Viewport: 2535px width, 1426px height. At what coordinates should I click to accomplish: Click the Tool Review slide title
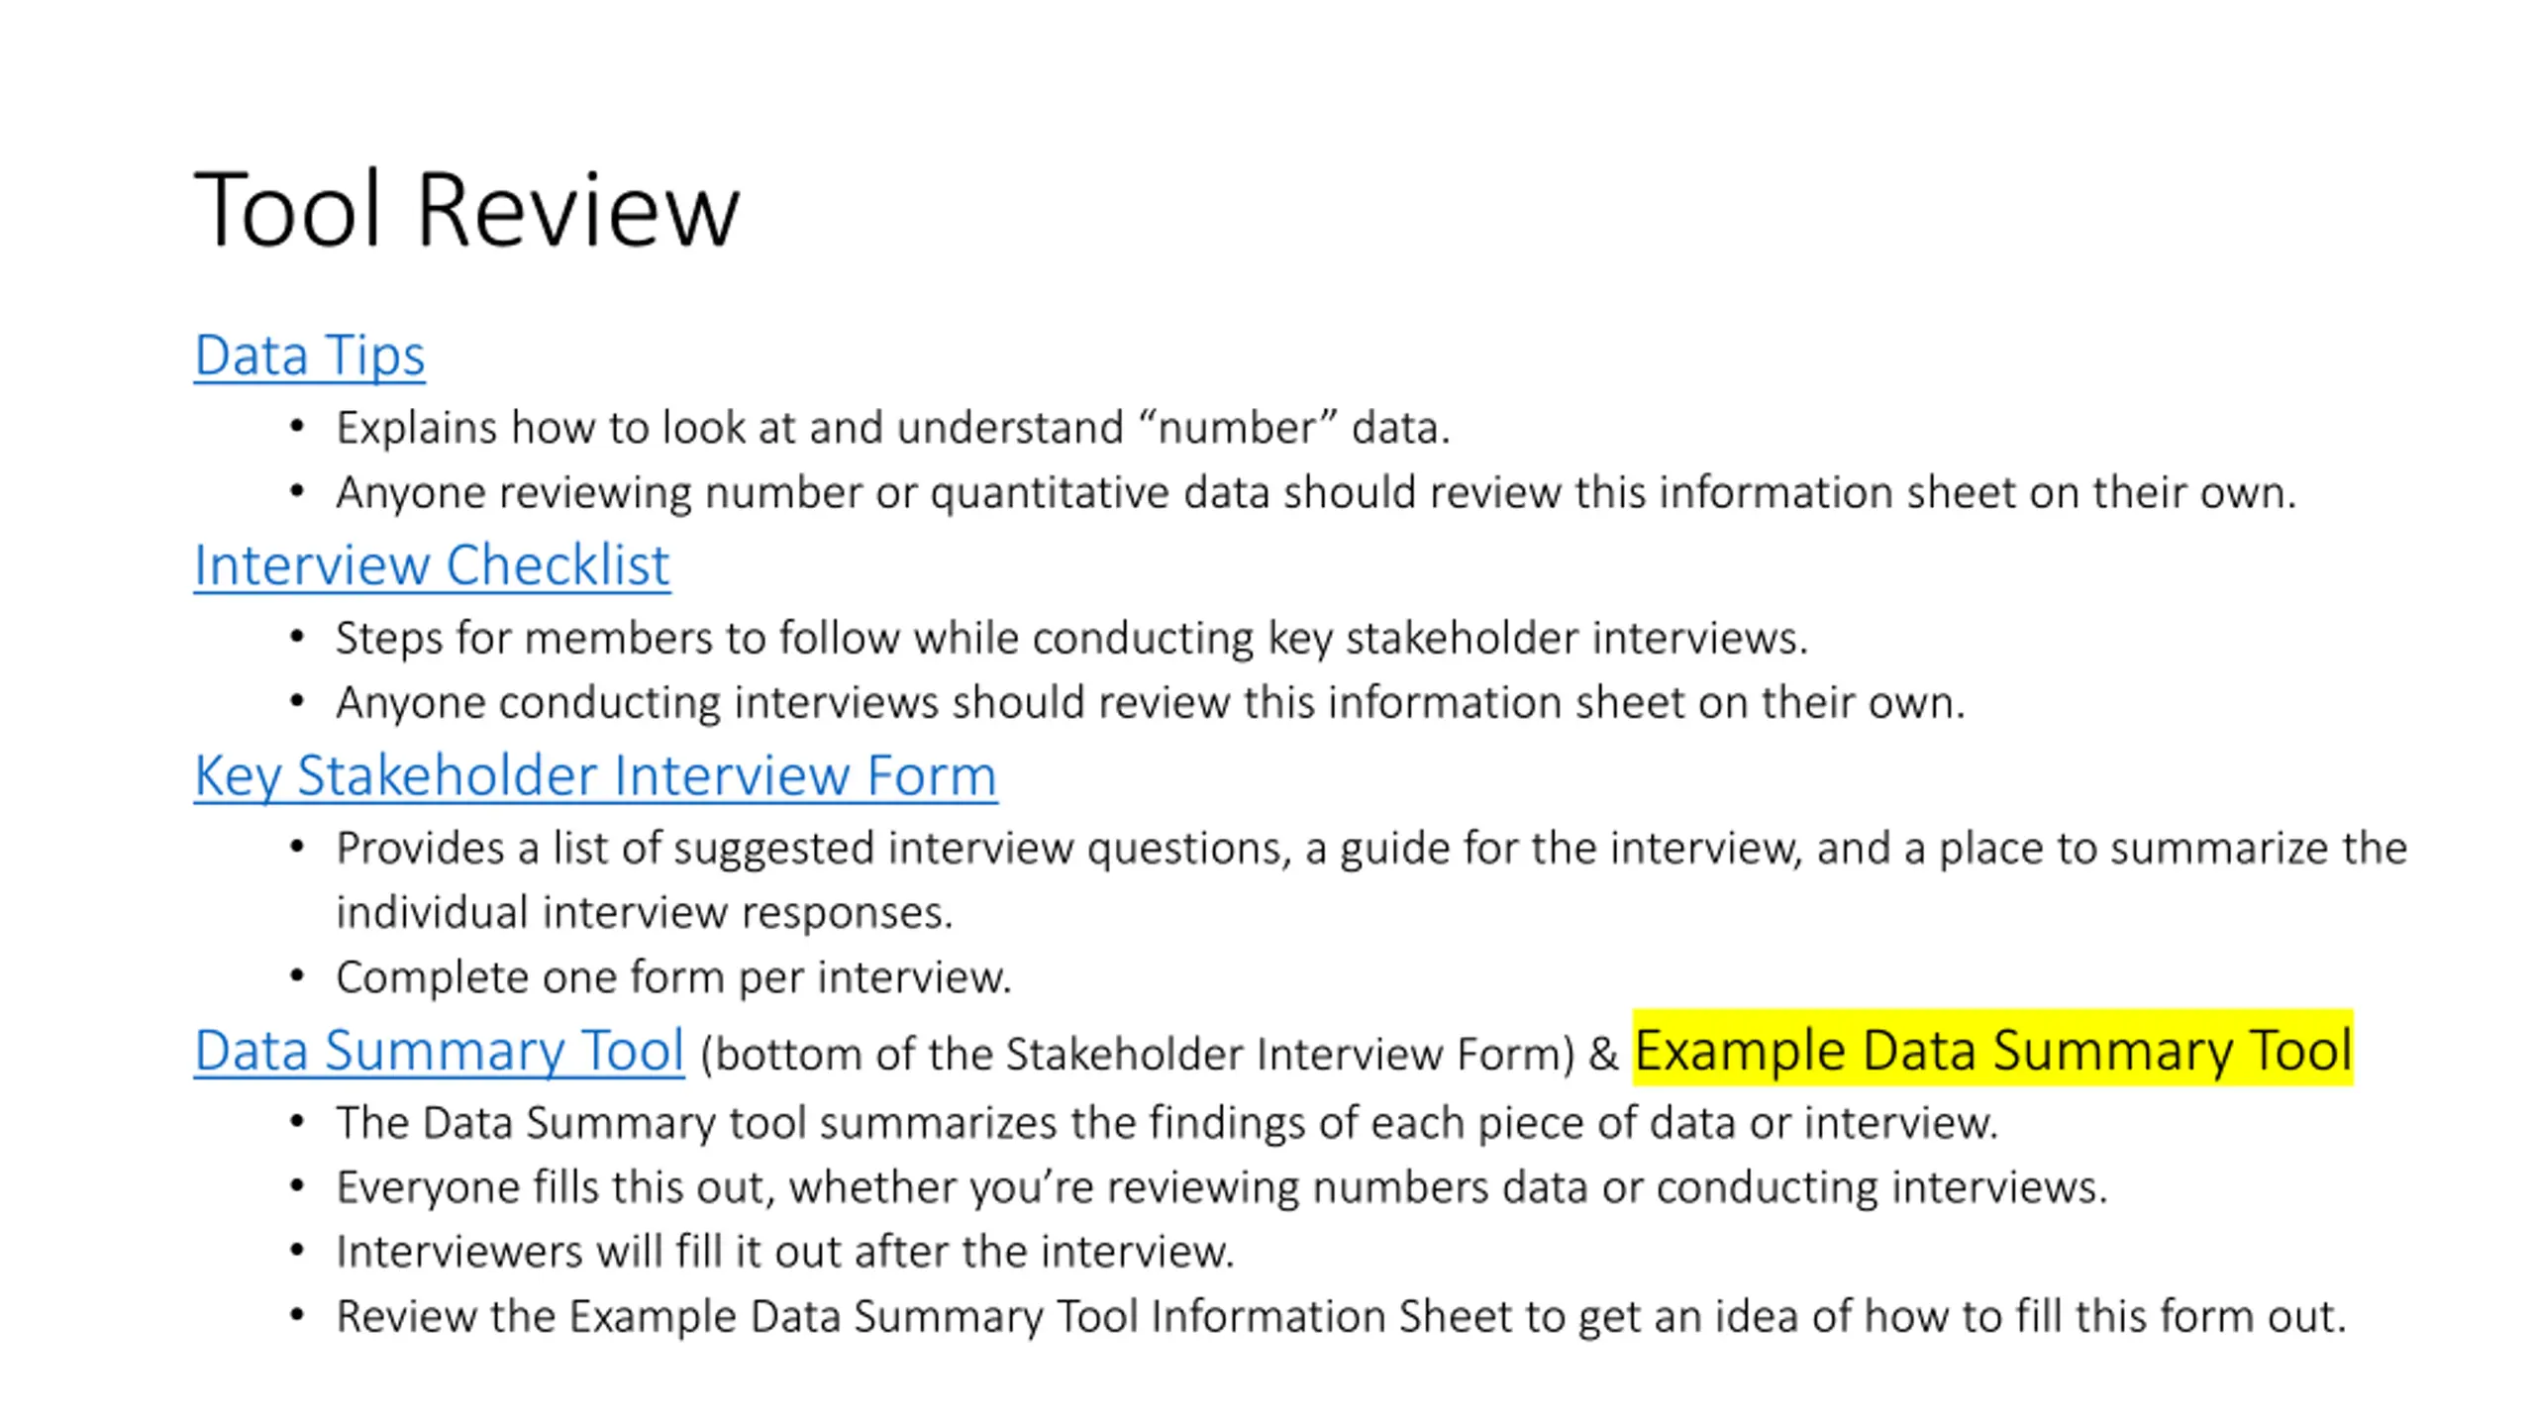[466, 209]
